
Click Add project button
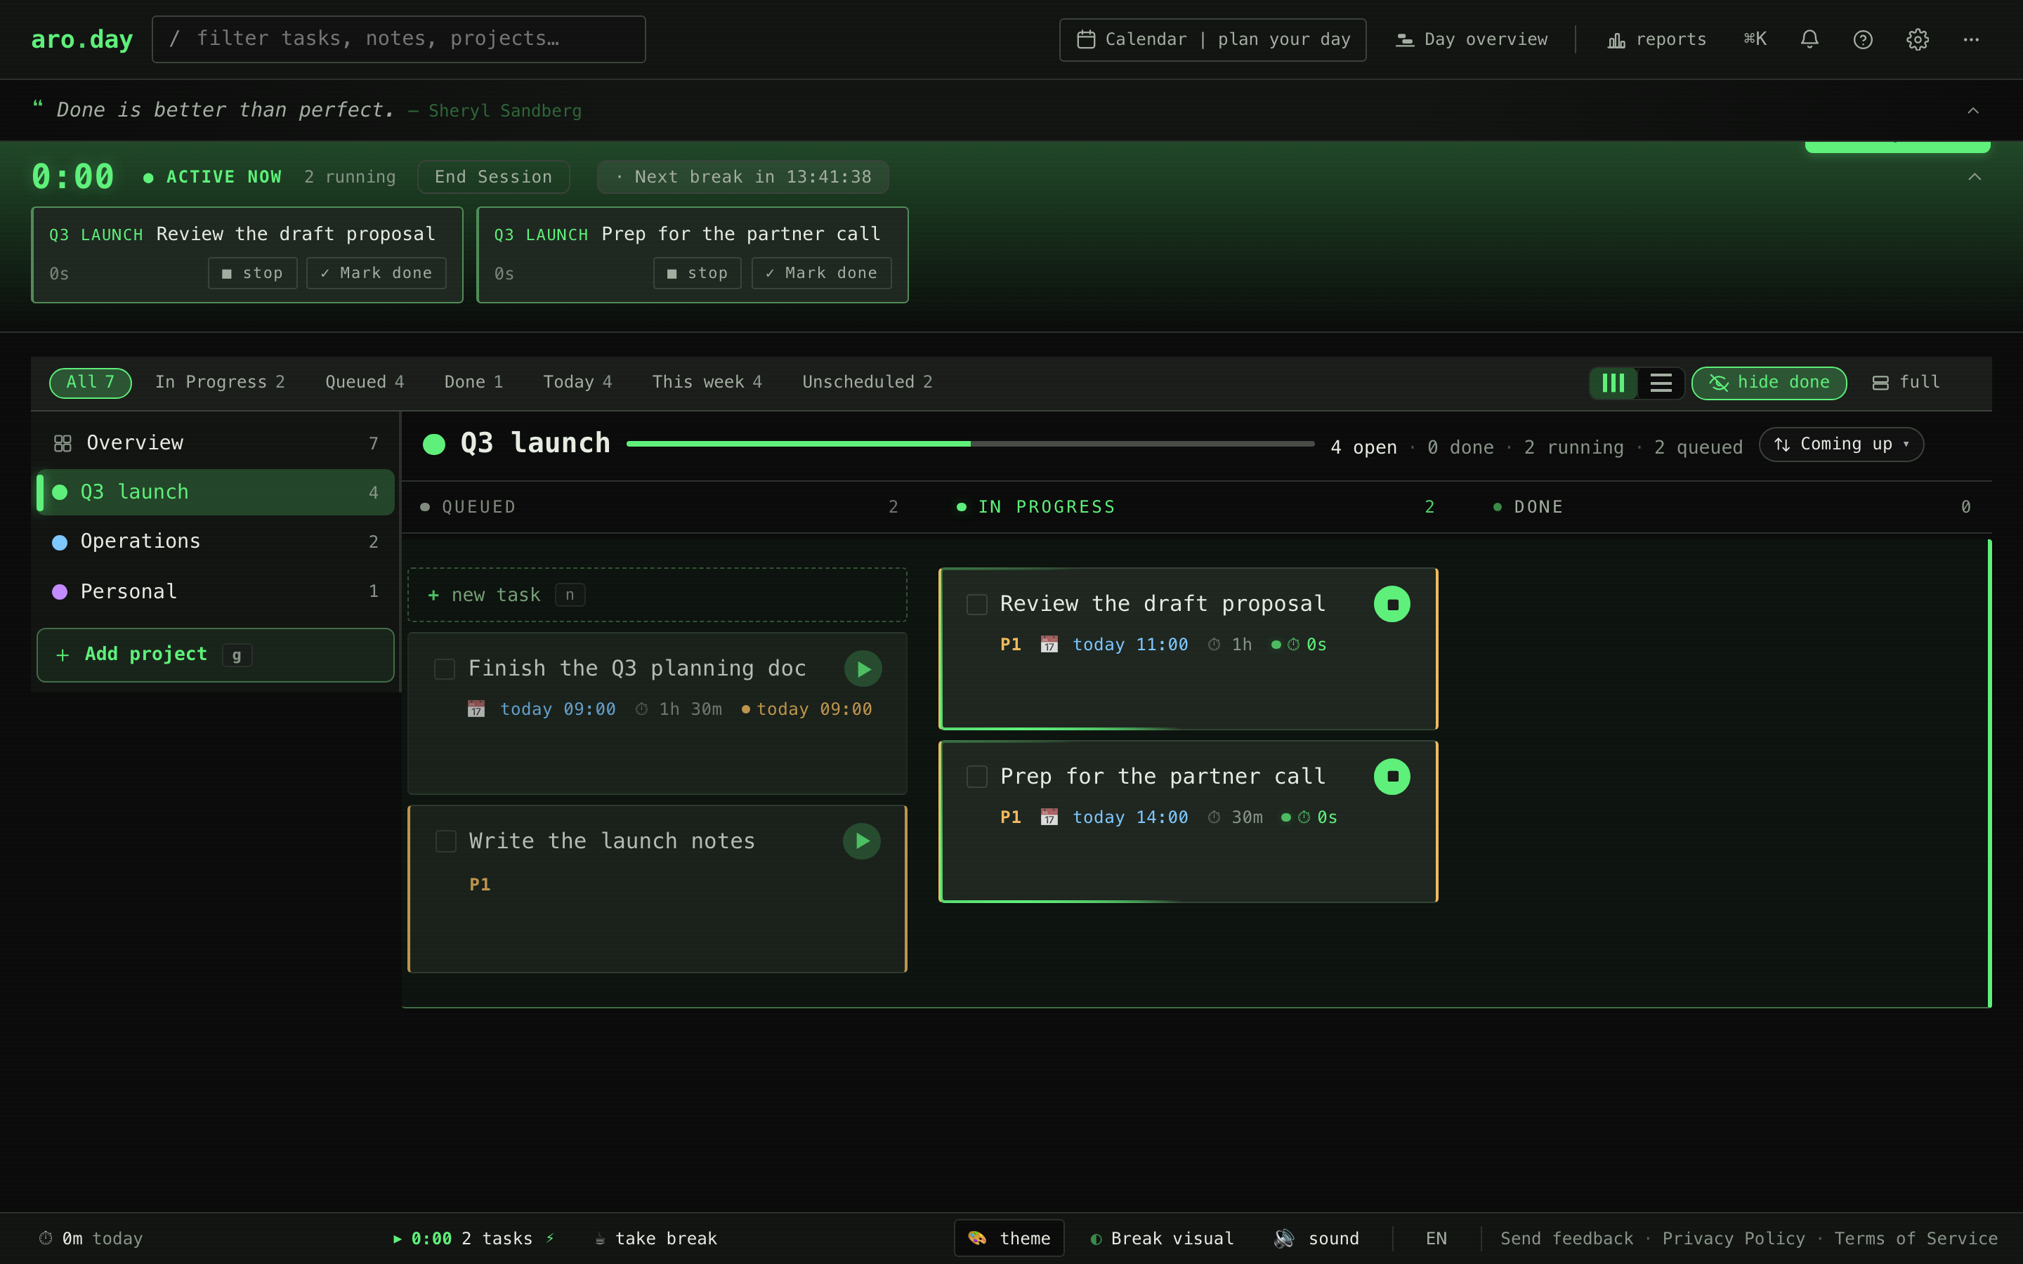click(216, 654)
